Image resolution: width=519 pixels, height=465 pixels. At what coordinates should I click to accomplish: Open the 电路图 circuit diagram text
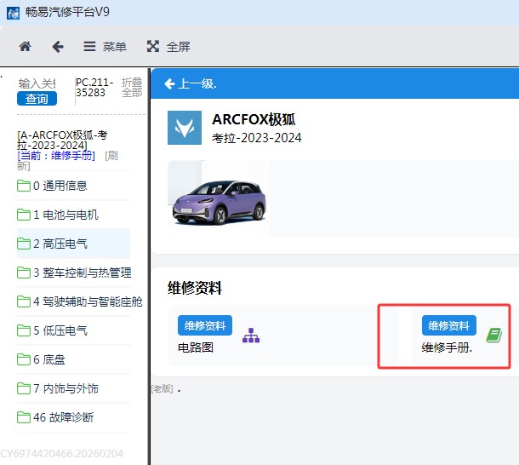[196, 347]
